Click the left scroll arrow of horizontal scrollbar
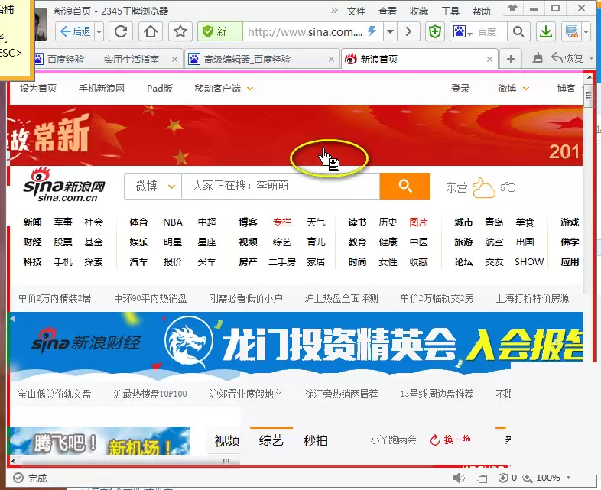Viewport: 601px width, 490px height. click(14, 461)
